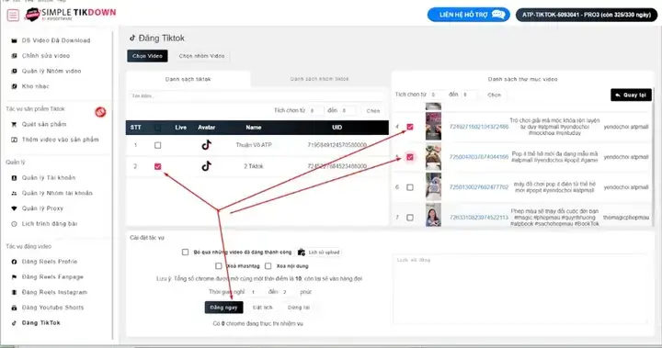The height and width of the screenshot is (348, 662).
Task: Click Thời gian nghỉ start minutes field
Action: [257, 292]
